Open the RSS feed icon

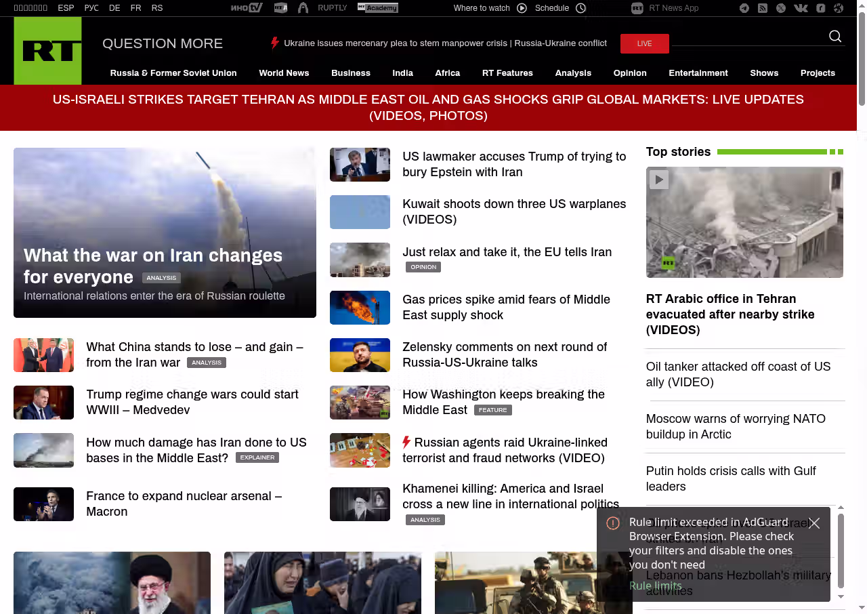[x=763, y=8]
